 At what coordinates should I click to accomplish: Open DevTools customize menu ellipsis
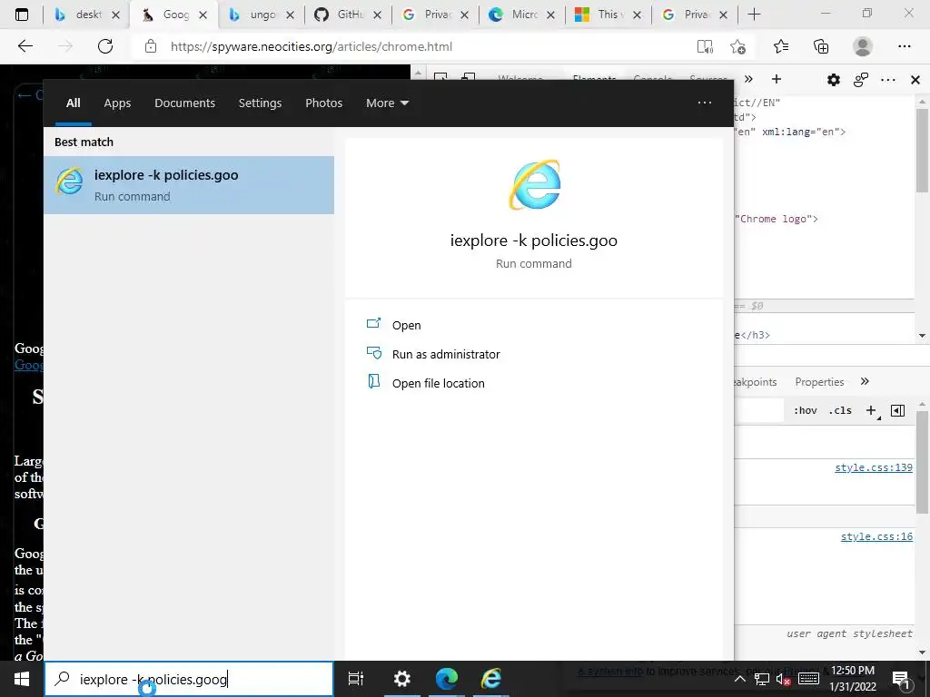888,80
